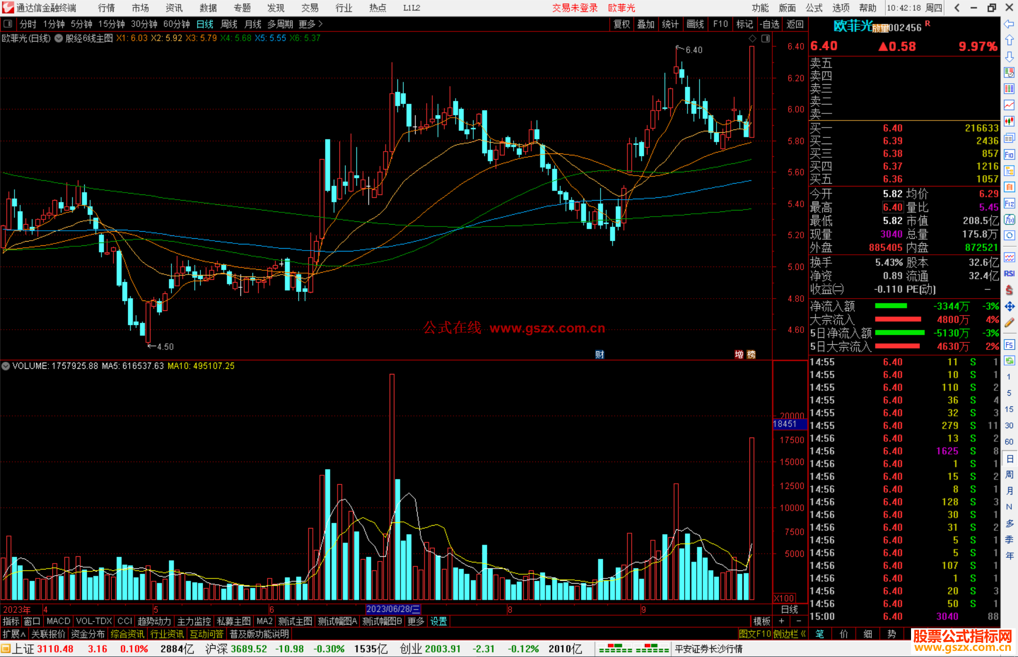The height and width of the screenshot is (657, 1018).
Task: Open the F10 company info sidebar icon
Action: (x=1009, y=154)
